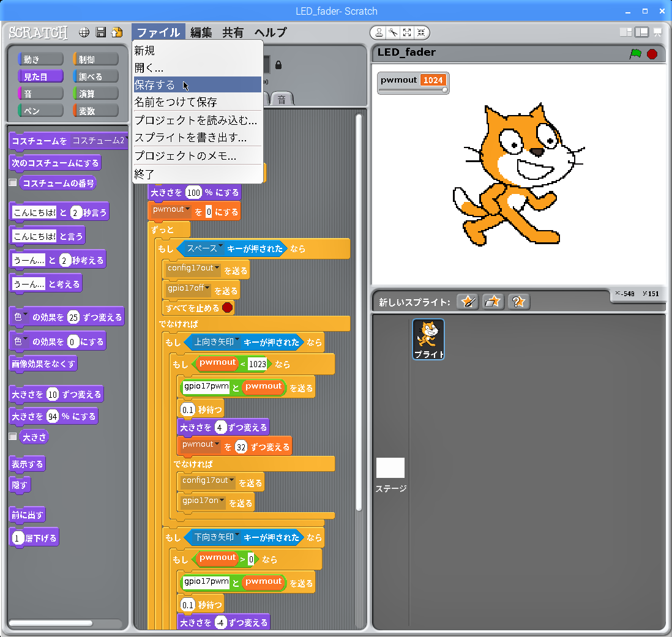Paint a new sprite

(468, 302)
